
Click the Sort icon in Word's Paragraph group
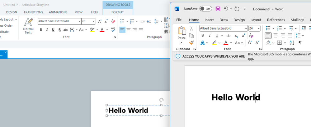pos(292,43)
